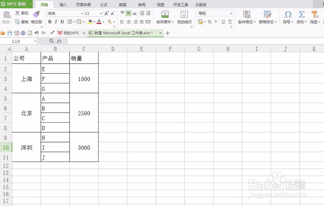Switch to 视图 (View) tab
The width and height of the screenshot is (324, 206).
point(161,5)
